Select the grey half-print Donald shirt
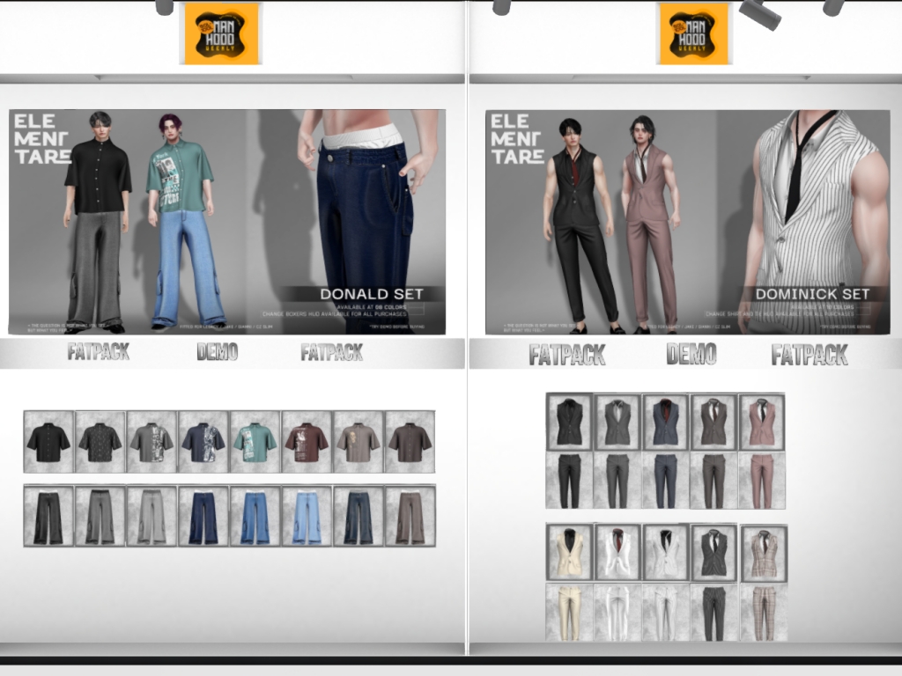This screenshot has width=902, height=676. [x=152, y=442]
